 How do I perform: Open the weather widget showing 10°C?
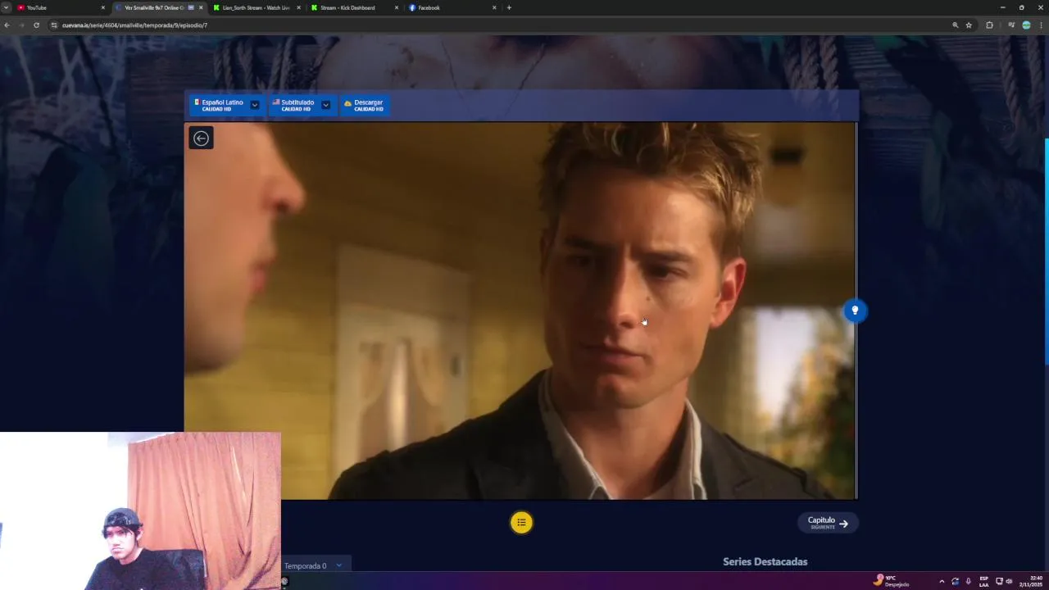[892, 581]
